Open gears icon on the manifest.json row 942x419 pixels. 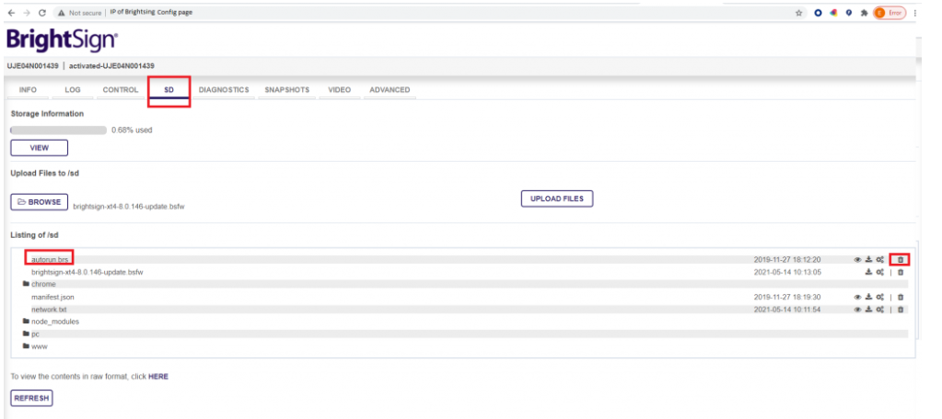(x=879, y=298)
